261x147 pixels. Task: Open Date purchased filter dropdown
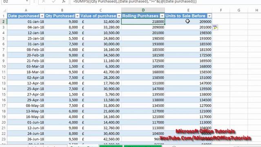pos(42,16)
